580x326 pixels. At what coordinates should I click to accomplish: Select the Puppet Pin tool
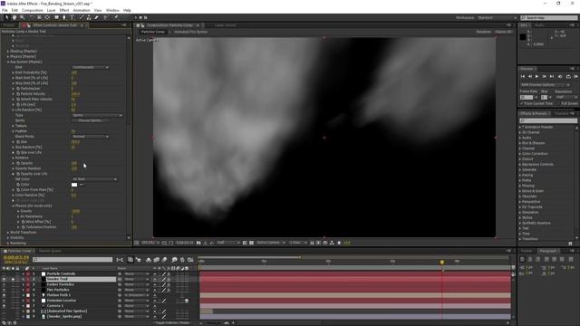click(x=116, y=17)
